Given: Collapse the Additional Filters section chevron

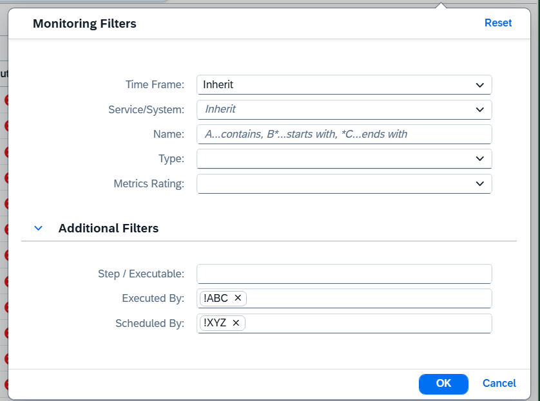Looking at the screenshot, I should click(x=39, y=228).
